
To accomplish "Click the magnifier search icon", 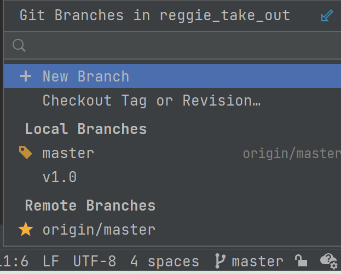I will 19,45.
